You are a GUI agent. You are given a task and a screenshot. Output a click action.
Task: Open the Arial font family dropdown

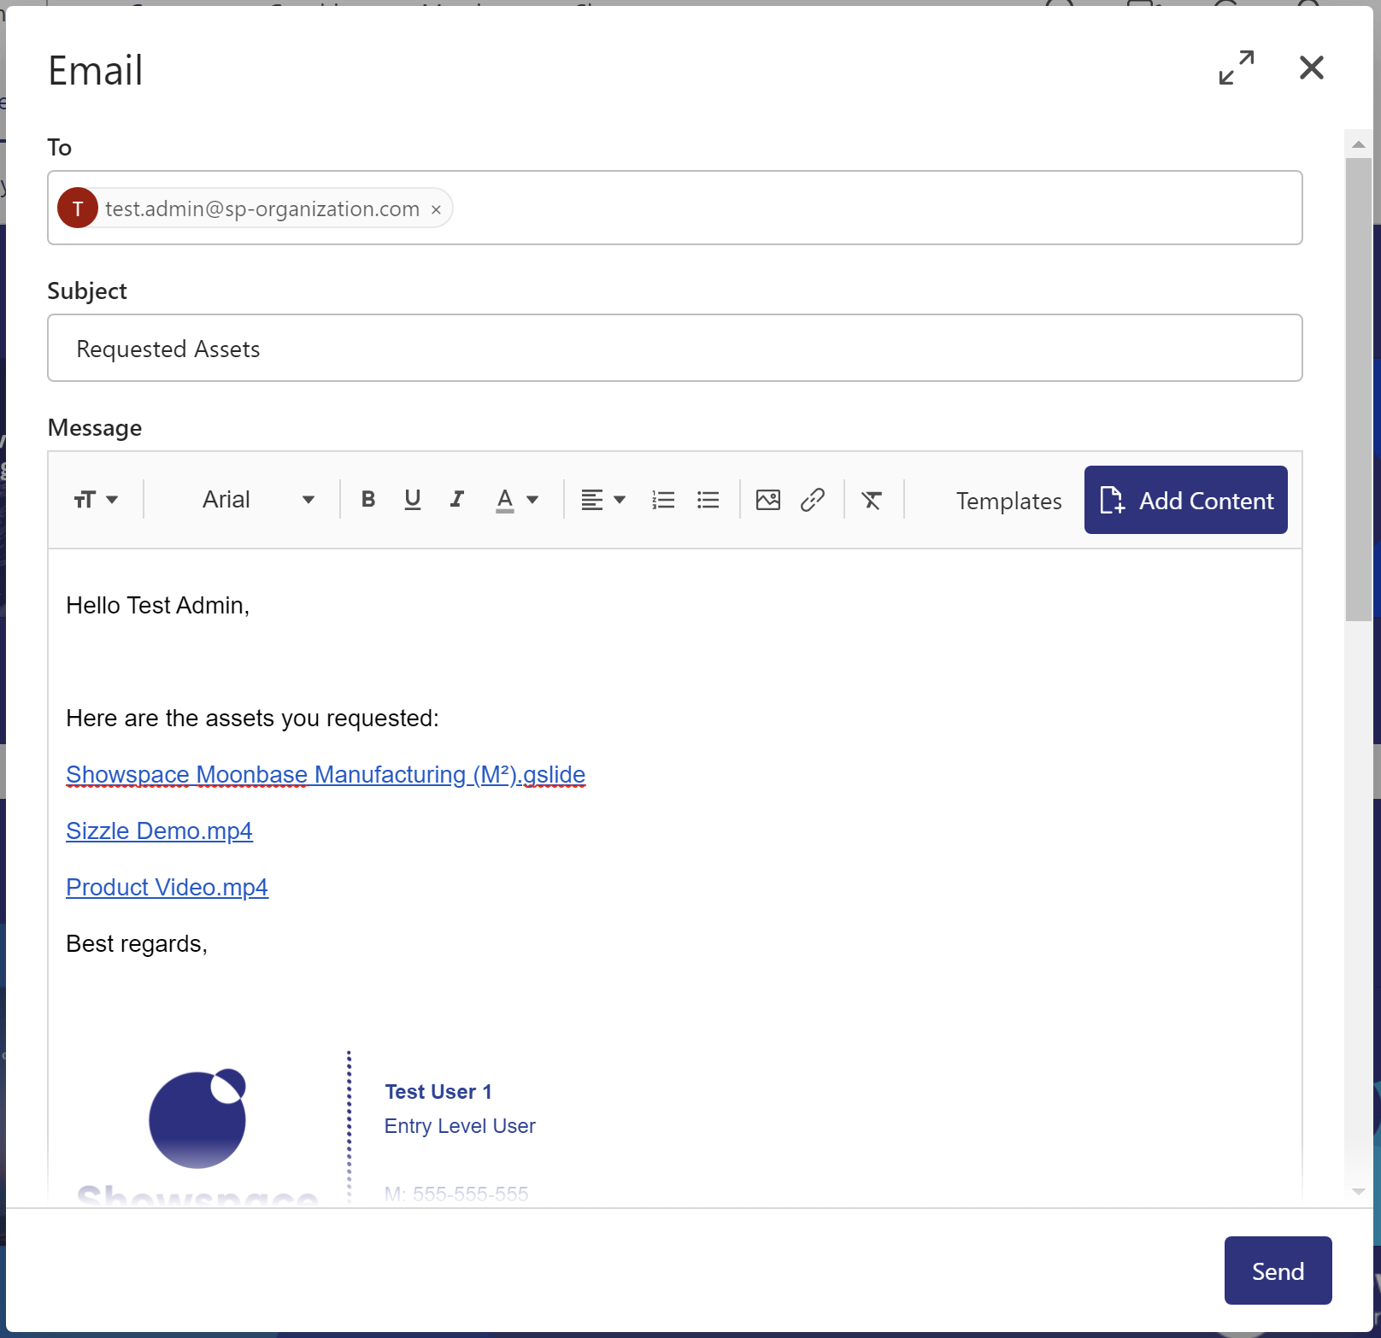tap(258, 500)
